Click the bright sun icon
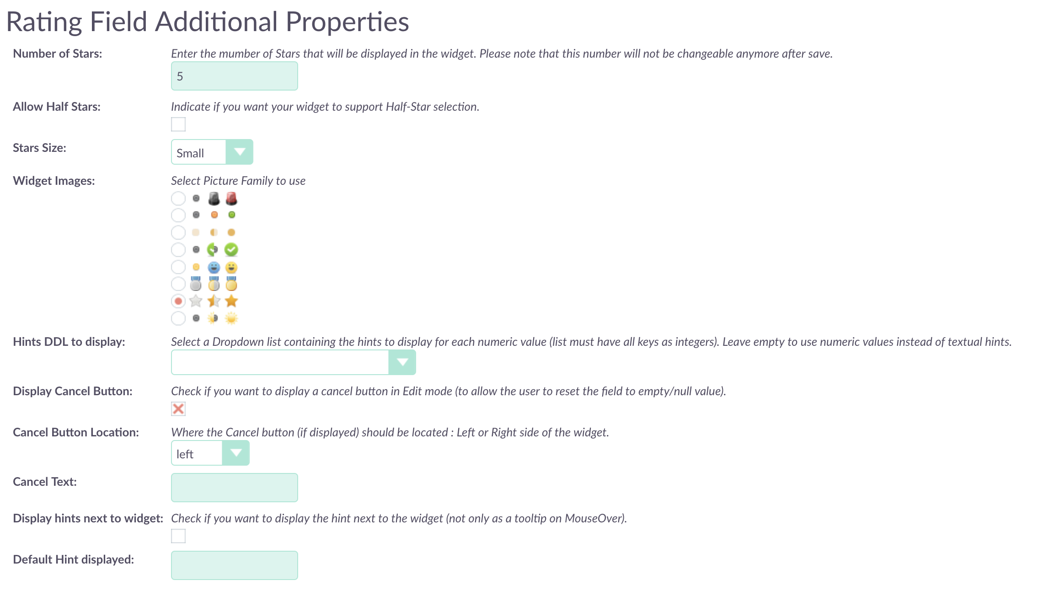 [x=231, y=318]
